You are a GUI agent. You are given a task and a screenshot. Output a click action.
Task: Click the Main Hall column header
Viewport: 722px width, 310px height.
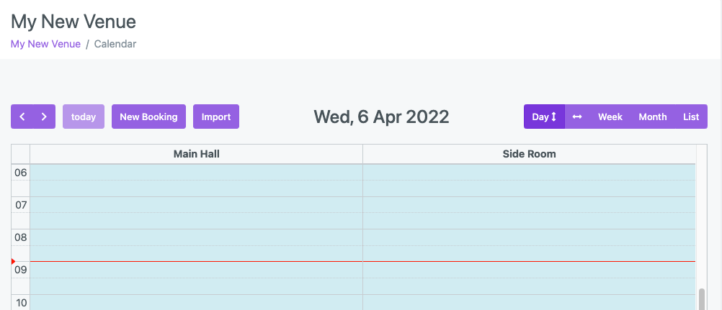pos(196,154)
